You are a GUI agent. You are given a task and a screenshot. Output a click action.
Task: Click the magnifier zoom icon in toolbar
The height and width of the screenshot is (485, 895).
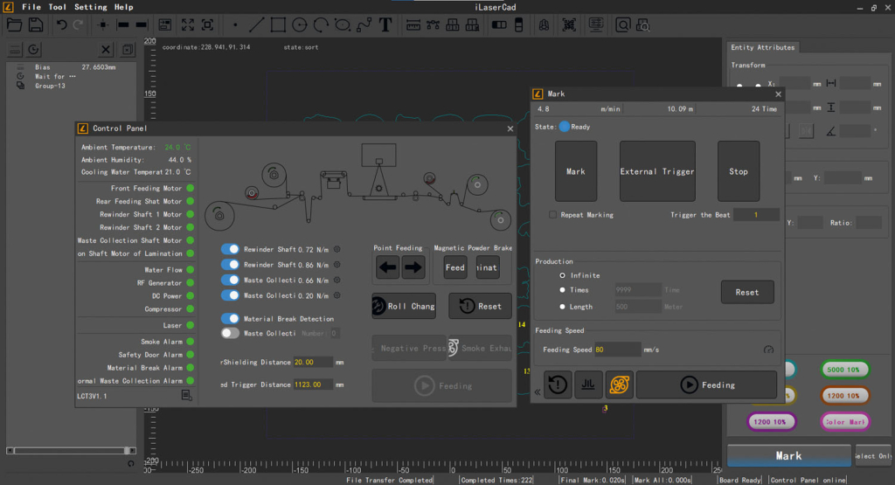pos(622,25)
